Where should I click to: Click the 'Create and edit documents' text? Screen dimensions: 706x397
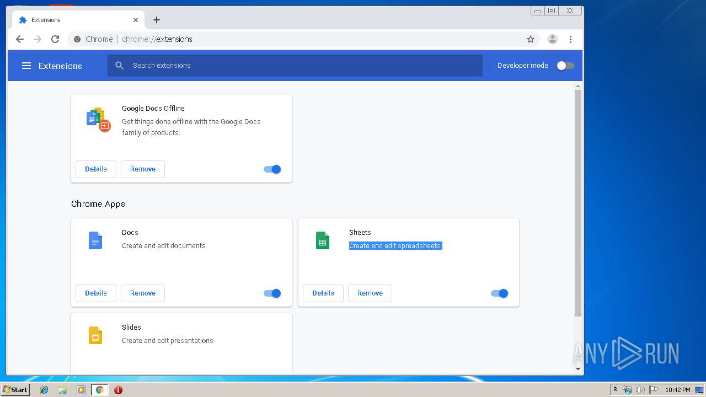[164, 246]
